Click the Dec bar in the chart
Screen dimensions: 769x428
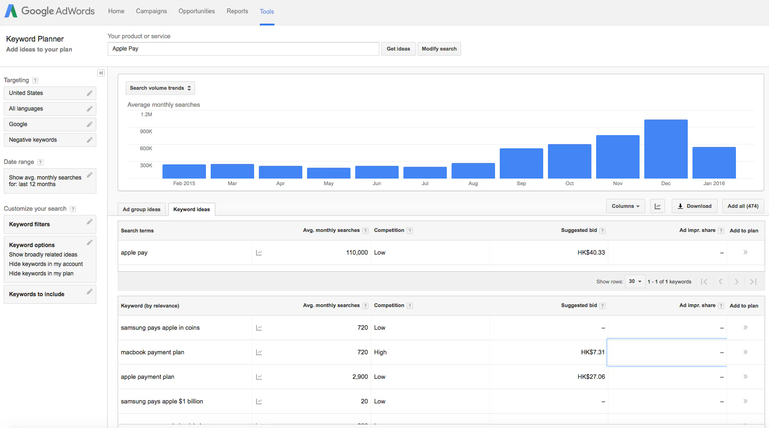point(666,149)
